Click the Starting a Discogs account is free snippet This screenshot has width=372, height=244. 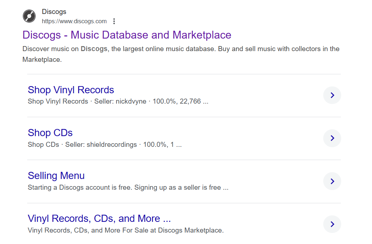pyautogui.click(x=128, y=188)
